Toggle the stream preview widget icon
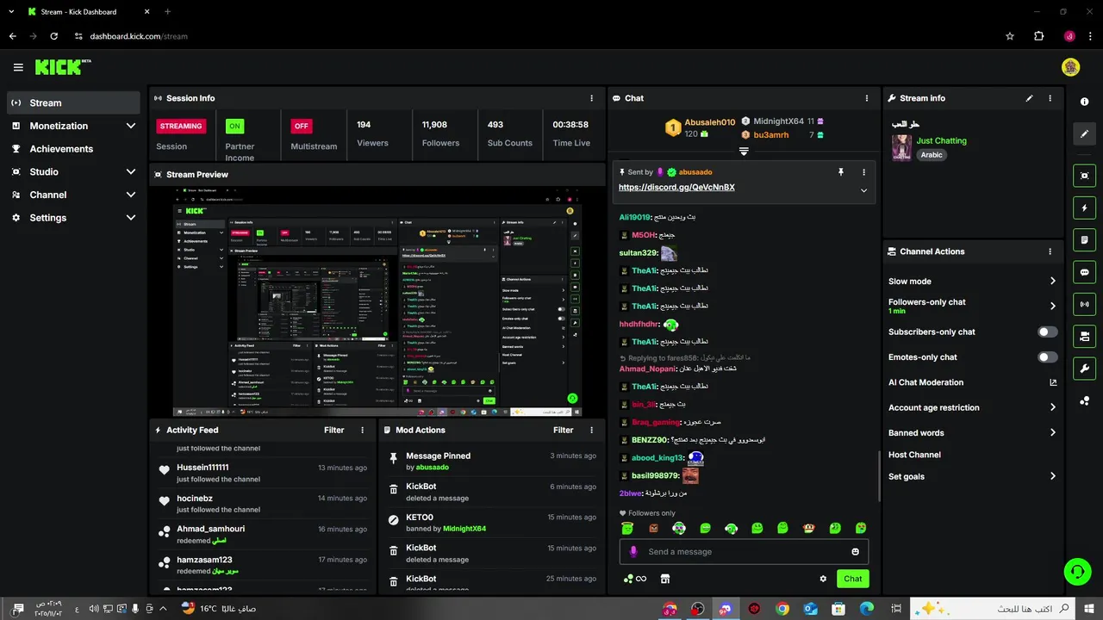Screen dimensions: 1103x620 point(1084,176)
